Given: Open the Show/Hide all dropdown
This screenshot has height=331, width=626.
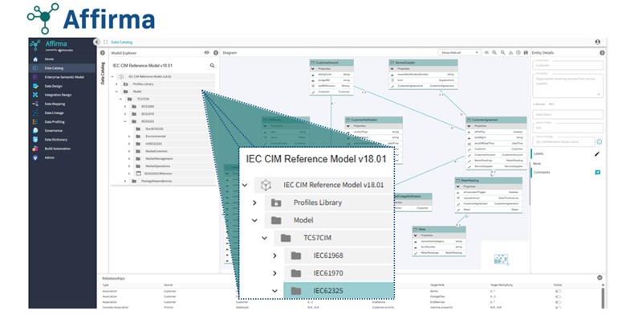Looking at the screenshot, I should (x=460, y=53).
